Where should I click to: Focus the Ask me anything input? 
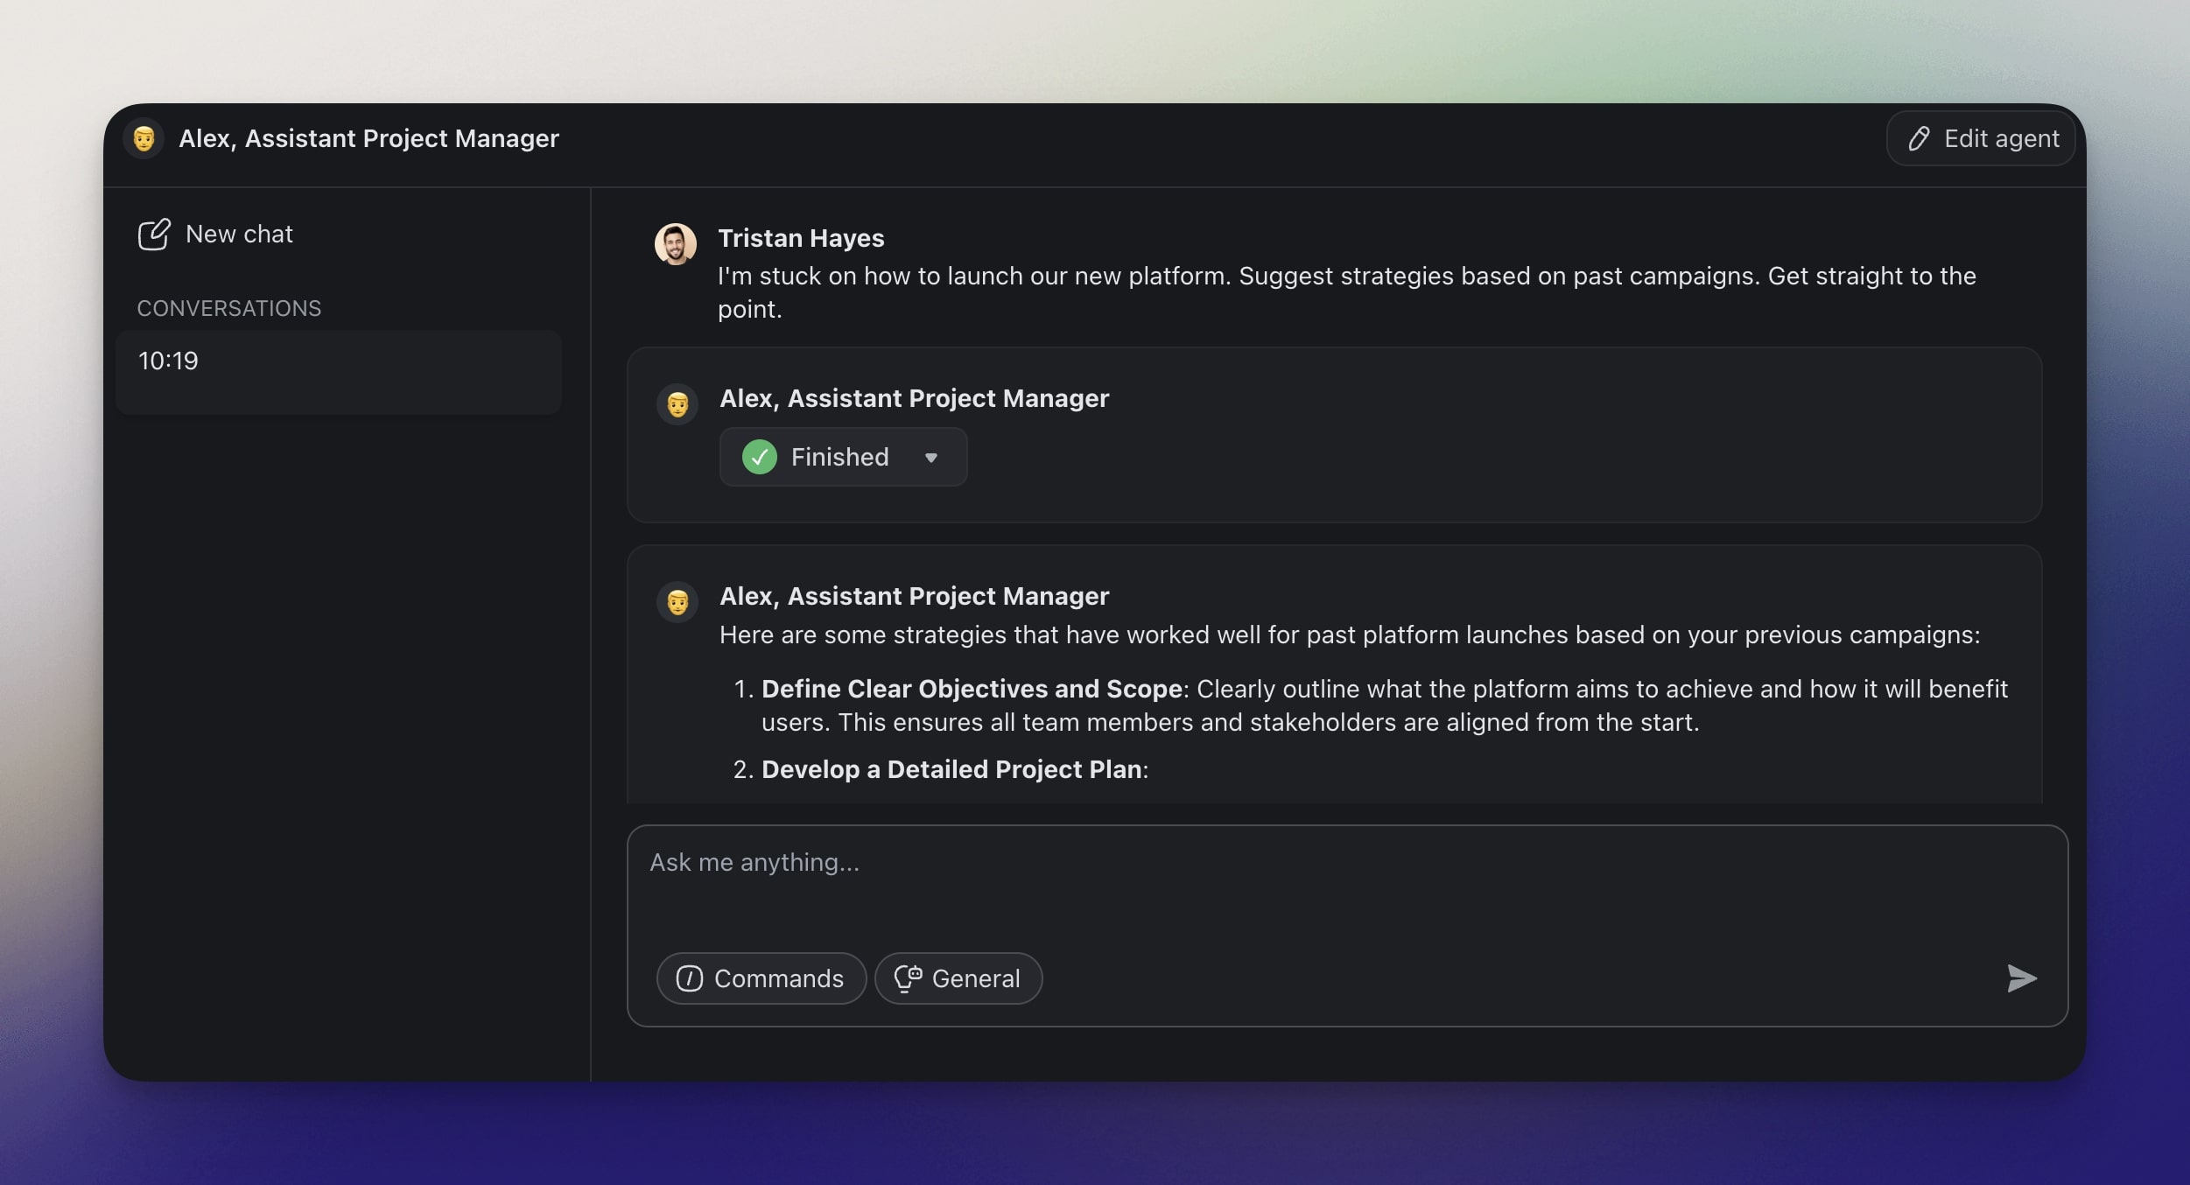(x=1313, y=884)
